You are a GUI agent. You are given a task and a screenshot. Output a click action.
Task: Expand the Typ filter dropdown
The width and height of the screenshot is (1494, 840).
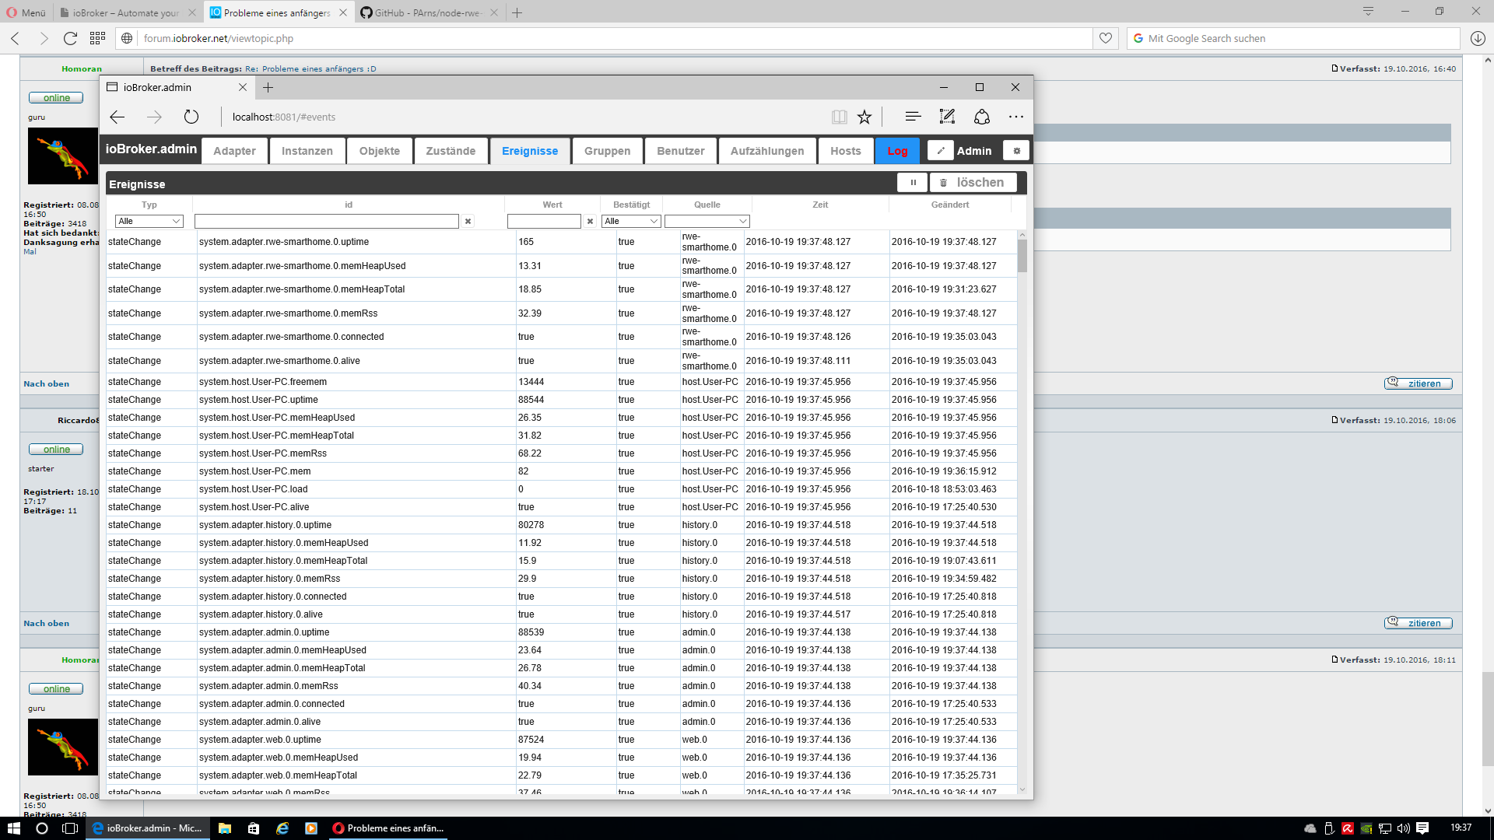tap(149, 222)
